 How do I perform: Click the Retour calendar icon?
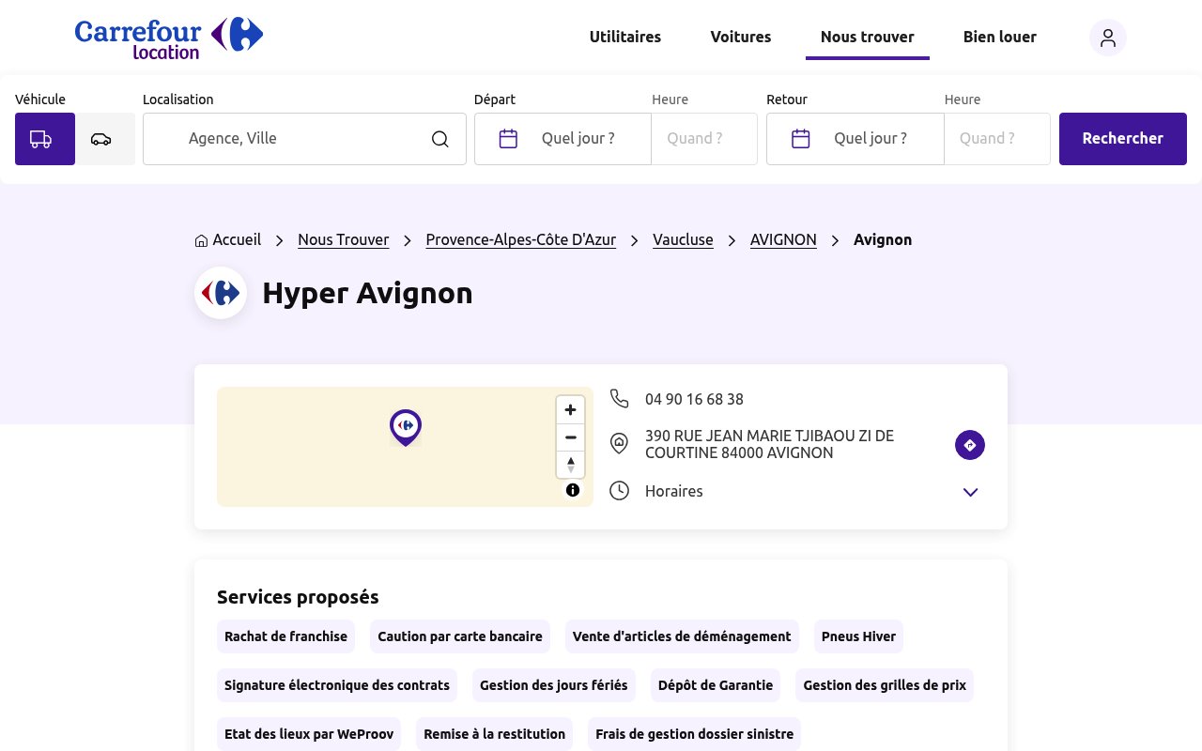(801, 139)
